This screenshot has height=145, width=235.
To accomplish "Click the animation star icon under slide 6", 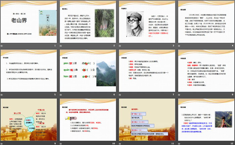I will tap(61, 95).
